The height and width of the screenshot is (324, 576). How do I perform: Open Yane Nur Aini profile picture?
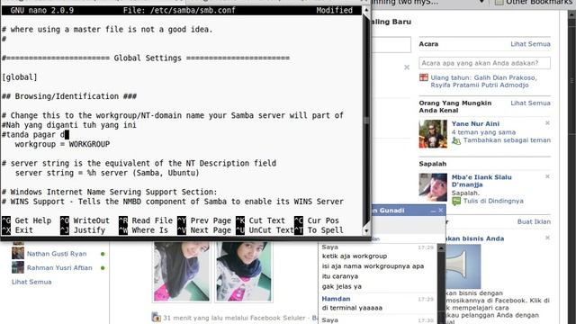click(433, 134)
